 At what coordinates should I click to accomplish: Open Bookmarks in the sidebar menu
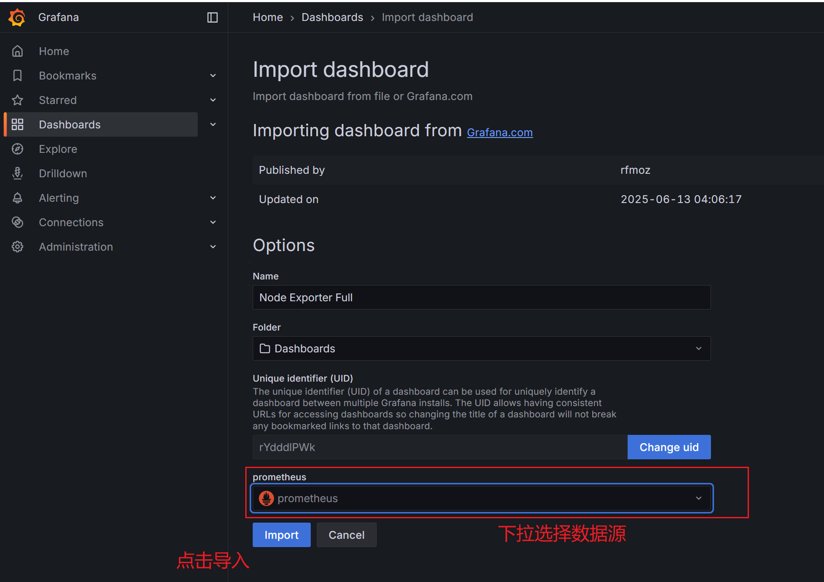[x=68, y=76]
